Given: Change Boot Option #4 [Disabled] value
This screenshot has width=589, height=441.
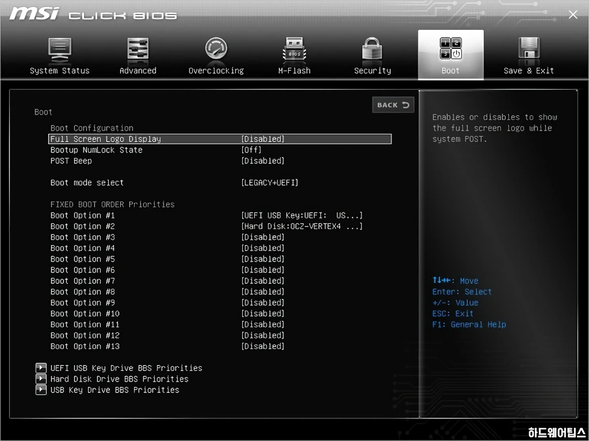Looking at the screenshot, I should 262,248.
